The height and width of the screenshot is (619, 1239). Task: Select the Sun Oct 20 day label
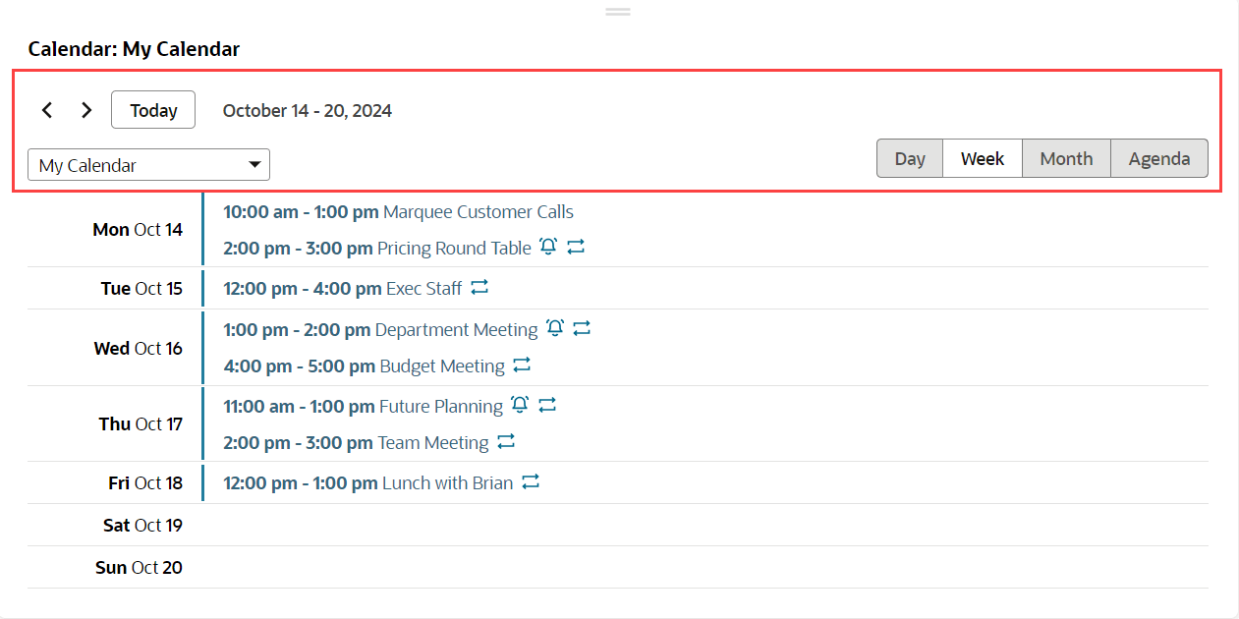(x=139, y=568)
